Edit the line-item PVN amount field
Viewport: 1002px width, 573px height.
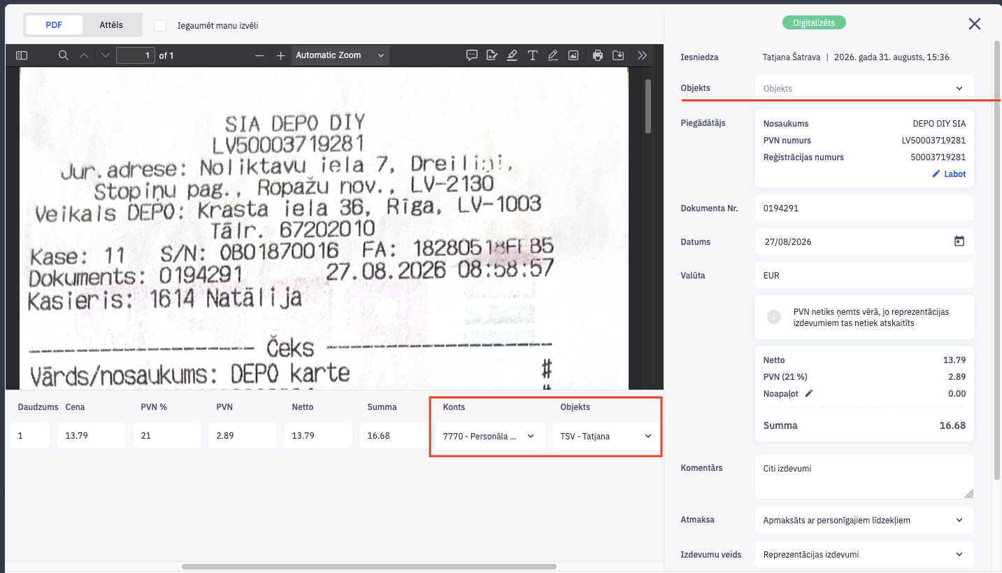[243, 435]
